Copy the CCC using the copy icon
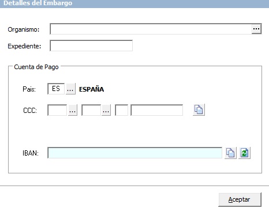 (x=199, y=110)
